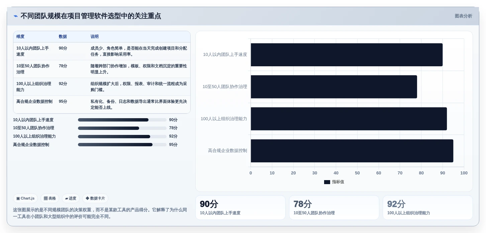
Task: Click the 100人以上组织治理能力 progress bar
Action: coord(122,137)
